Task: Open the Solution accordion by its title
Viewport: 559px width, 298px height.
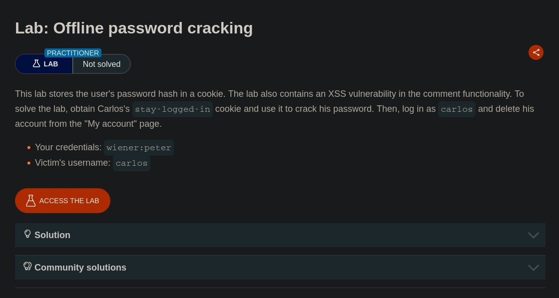Action: pos(52,235)
